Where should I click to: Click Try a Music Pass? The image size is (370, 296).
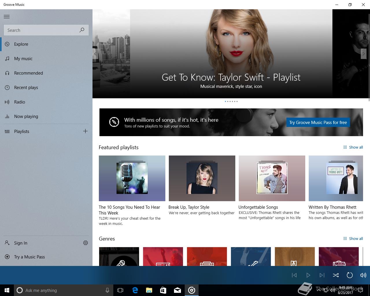click(46, 257)
